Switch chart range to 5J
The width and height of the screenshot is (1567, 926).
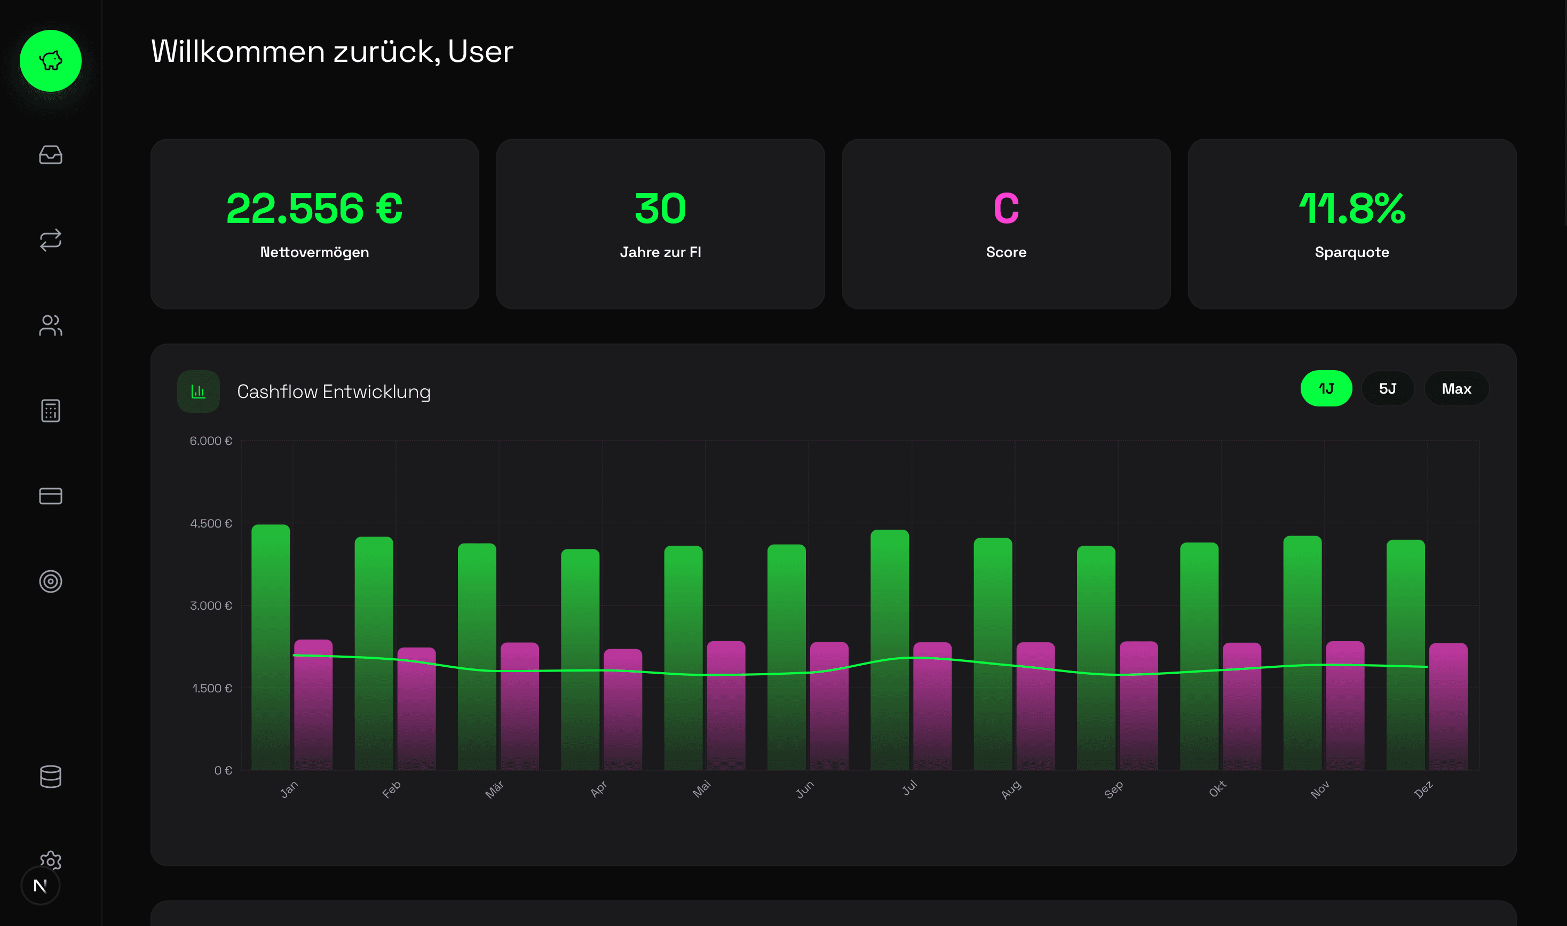pyautogui.click(x=1387, y=389)
